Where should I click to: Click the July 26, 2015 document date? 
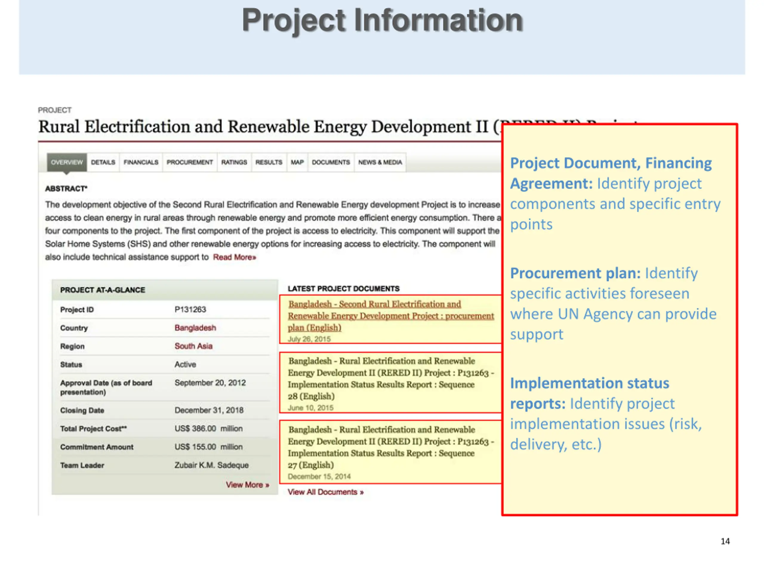tap(309, 339)
